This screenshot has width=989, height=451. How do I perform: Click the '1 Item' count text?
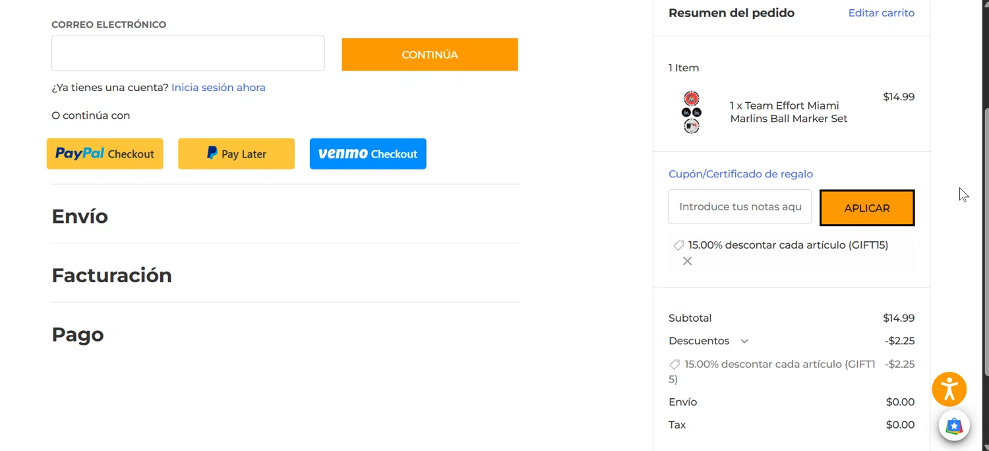click(x=684, y=68)
